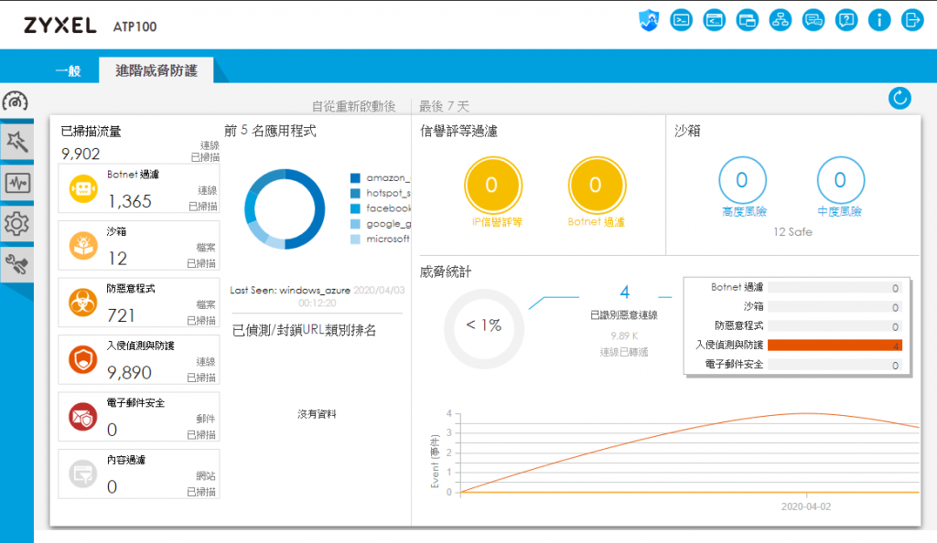The width and height of the screenshot is (937, 543).
Task: Open the Monitor waveform sidebar icon
Action: pos(16,183)
